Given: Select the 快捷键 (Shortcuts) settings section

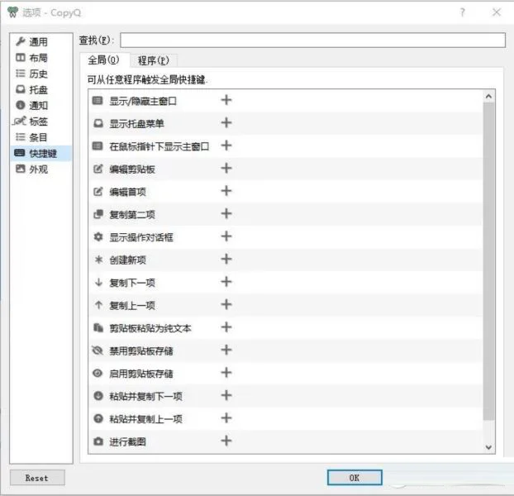Looking at the screenshot, I should coord(41,153).
